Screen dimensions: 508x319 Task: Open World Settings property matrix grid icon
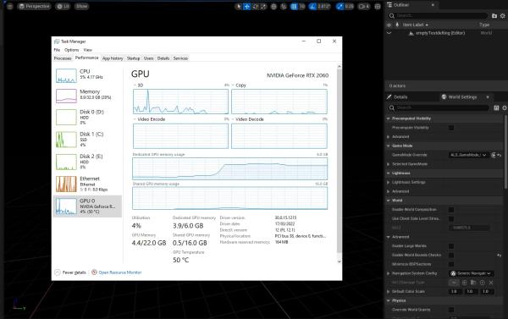496,107
